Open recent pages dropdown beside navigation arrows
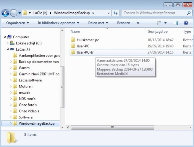194x147 pixels. 20,13
